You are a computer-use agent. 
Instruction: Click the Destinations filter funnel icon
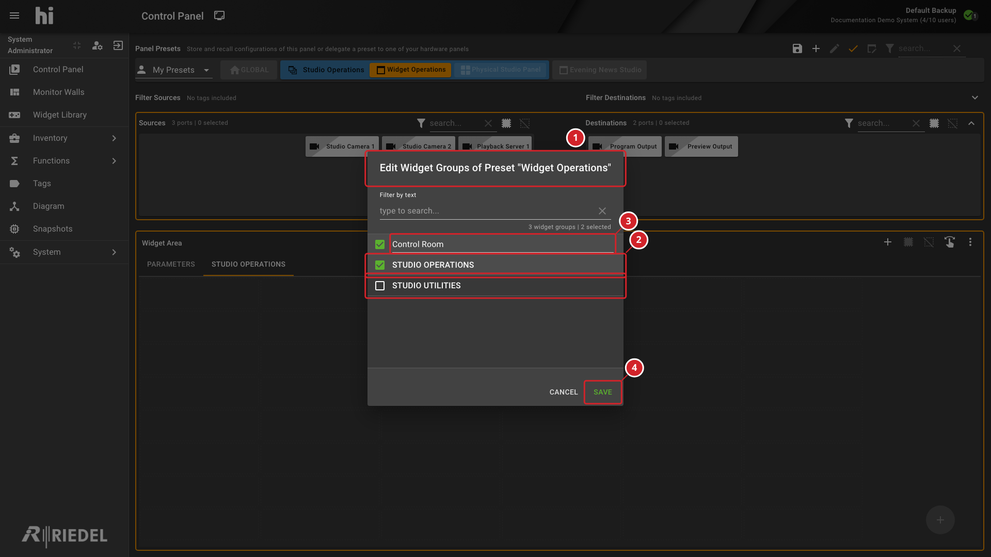849,123
